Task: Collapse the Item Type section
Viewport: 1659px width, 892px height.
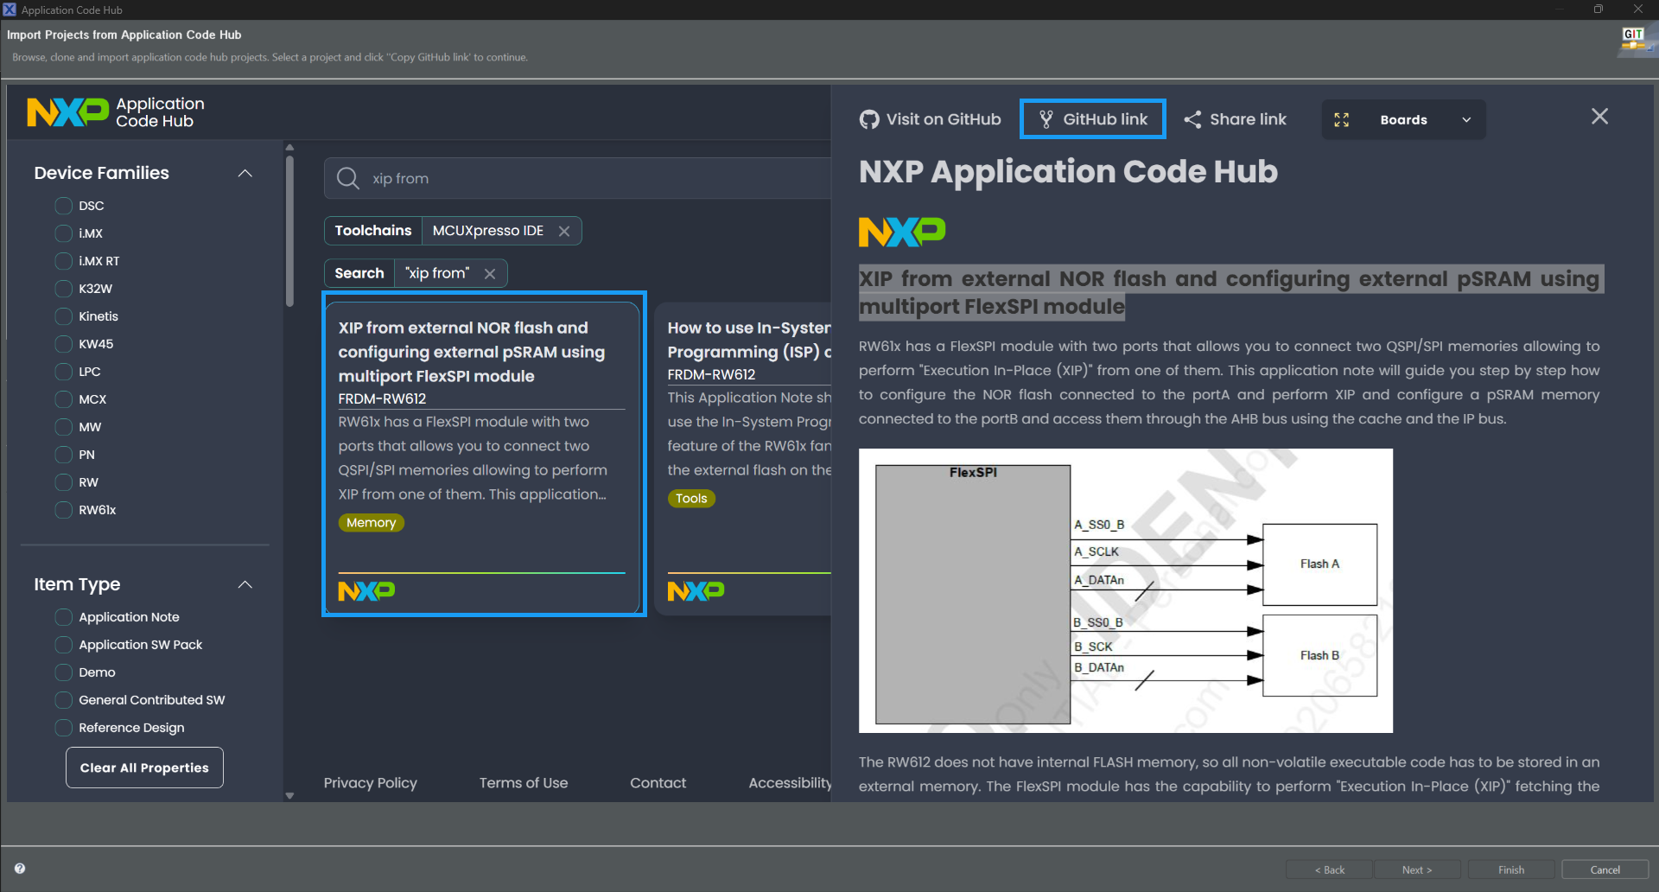Action: 245,585
